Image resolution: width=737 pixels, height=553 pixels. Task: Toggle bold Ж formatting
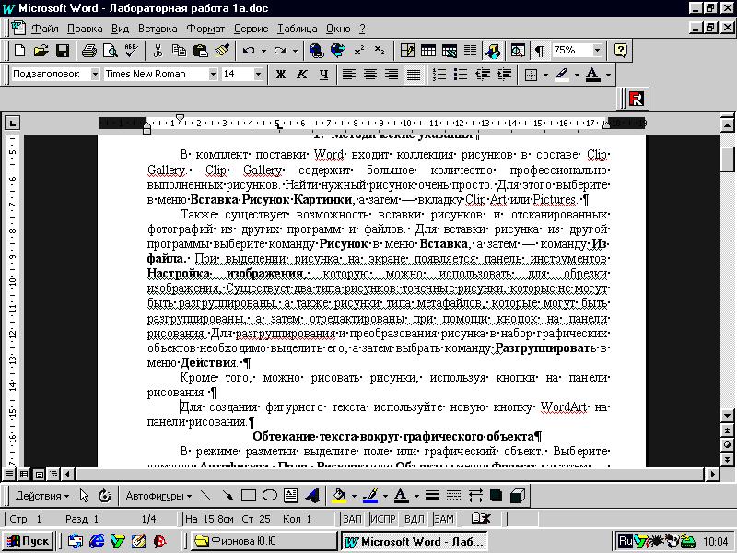click(x=281, y=75)
